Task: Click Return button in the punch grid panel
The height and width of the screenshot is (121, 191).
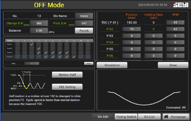Action: pos(89,63)
